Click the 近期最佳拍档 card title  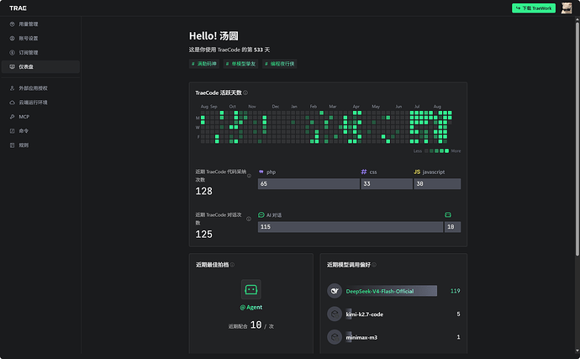coord(213,265)
